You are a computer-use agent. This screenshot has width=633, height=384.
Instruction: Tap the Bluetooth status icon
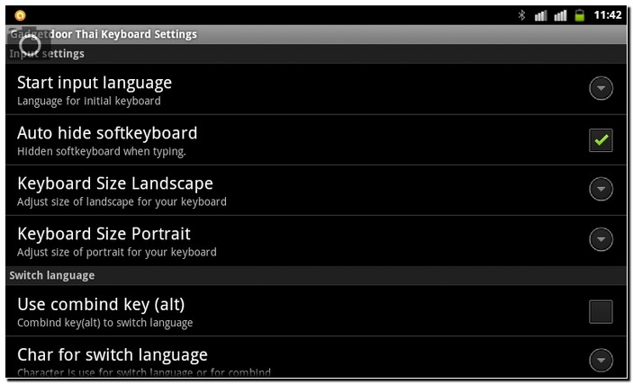(x=521, y=15)
